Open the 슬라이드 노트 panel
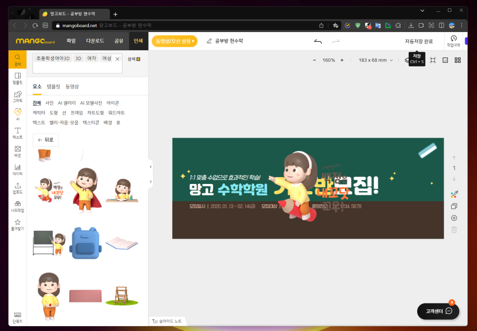Image resolution: width=477 pixels, height=331 pixels. click(x=167, y=321)
